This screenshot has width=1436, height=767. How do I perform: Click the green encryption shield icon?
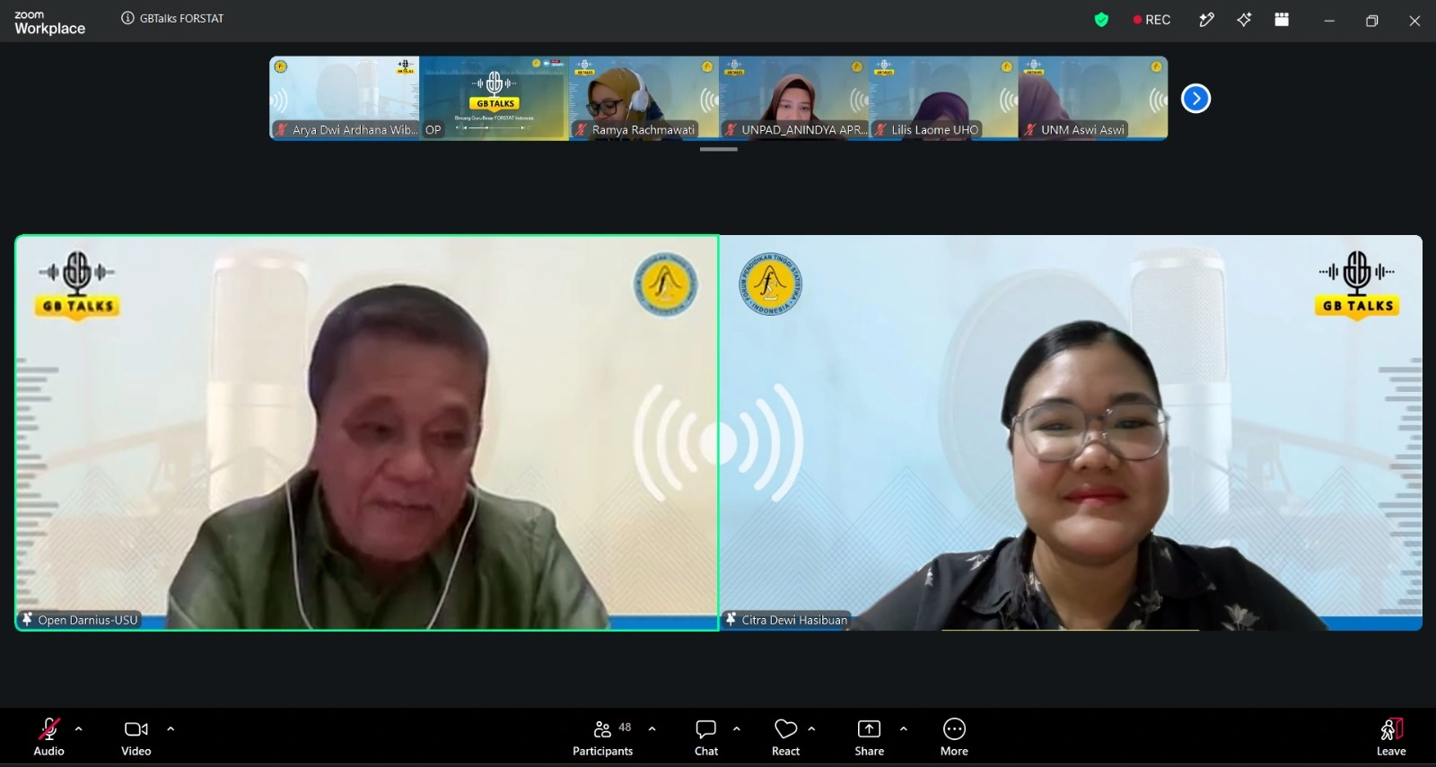[x=1101, y=20]
